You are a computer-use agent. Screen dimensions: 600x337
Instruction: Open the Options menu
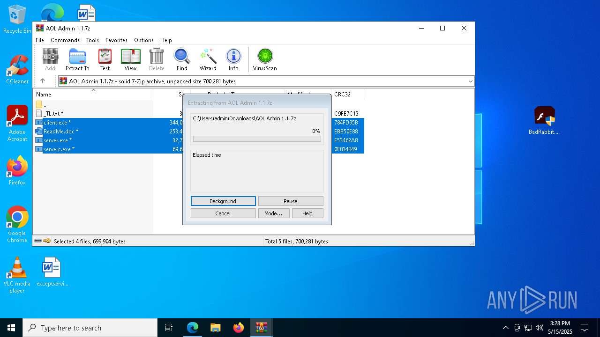[144, 40]
